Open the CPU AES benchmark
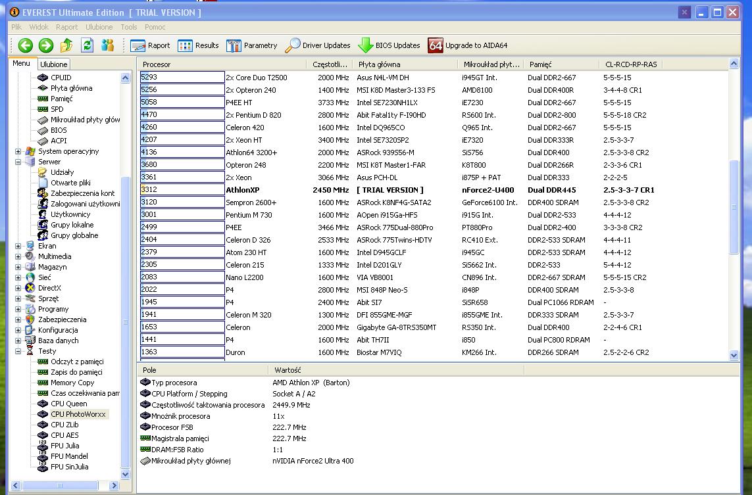Viewport: 752px width, 495px height. point(64,436)
